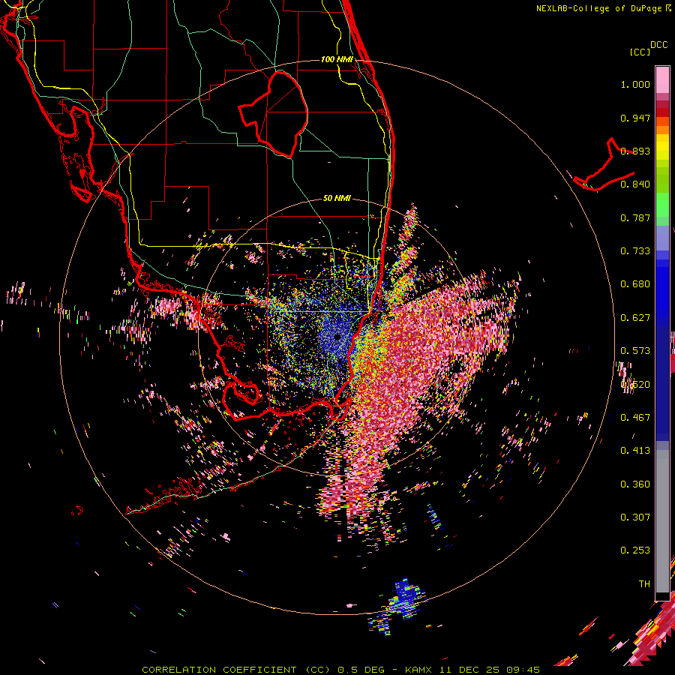Click the 0.787 color scale label
Image resolution: width=675 pixels, height=675 pixels.
click(635, 217)
